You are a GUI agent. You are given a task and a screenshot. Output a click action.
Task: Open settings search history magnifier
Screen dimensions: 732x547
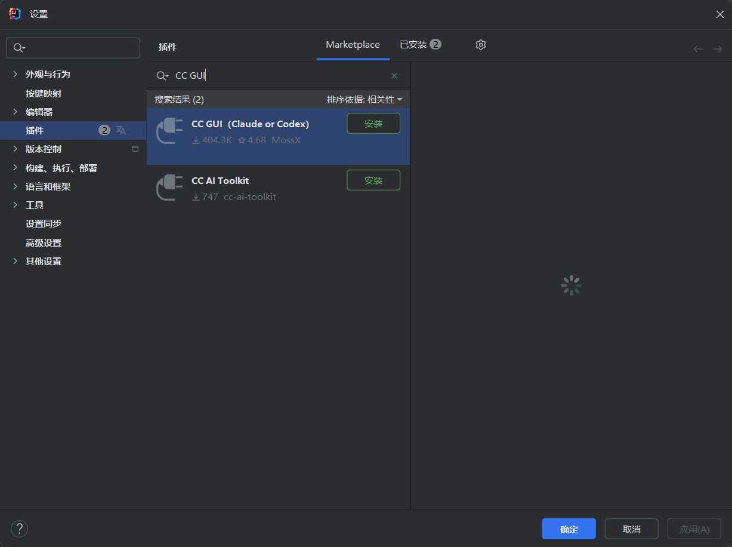(20, 48)
